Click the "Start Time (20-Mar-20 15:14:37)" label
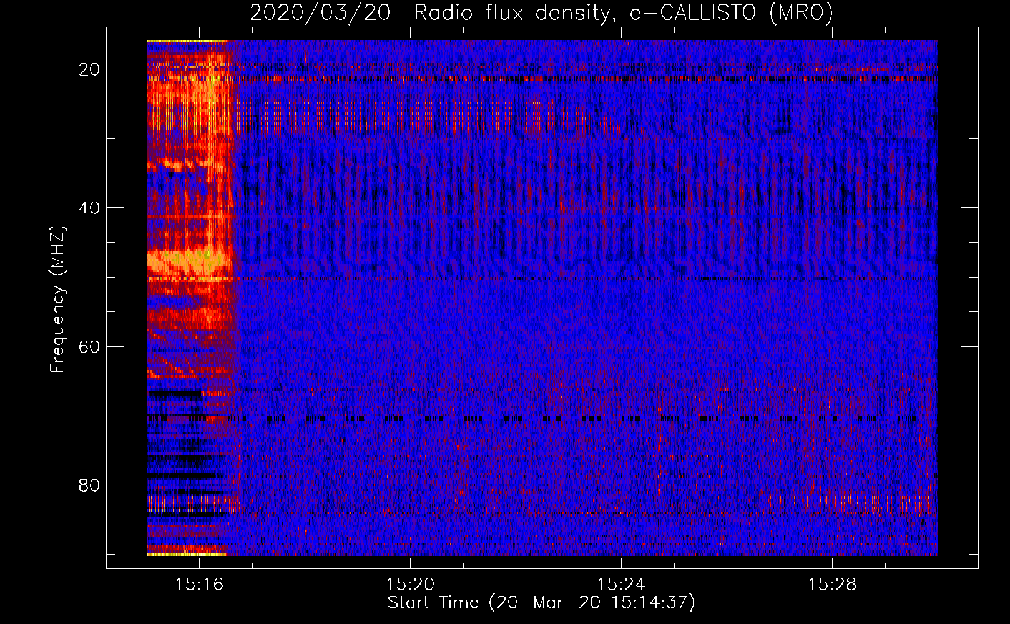Screen dimensions: 1010x624 click(541, 603)
